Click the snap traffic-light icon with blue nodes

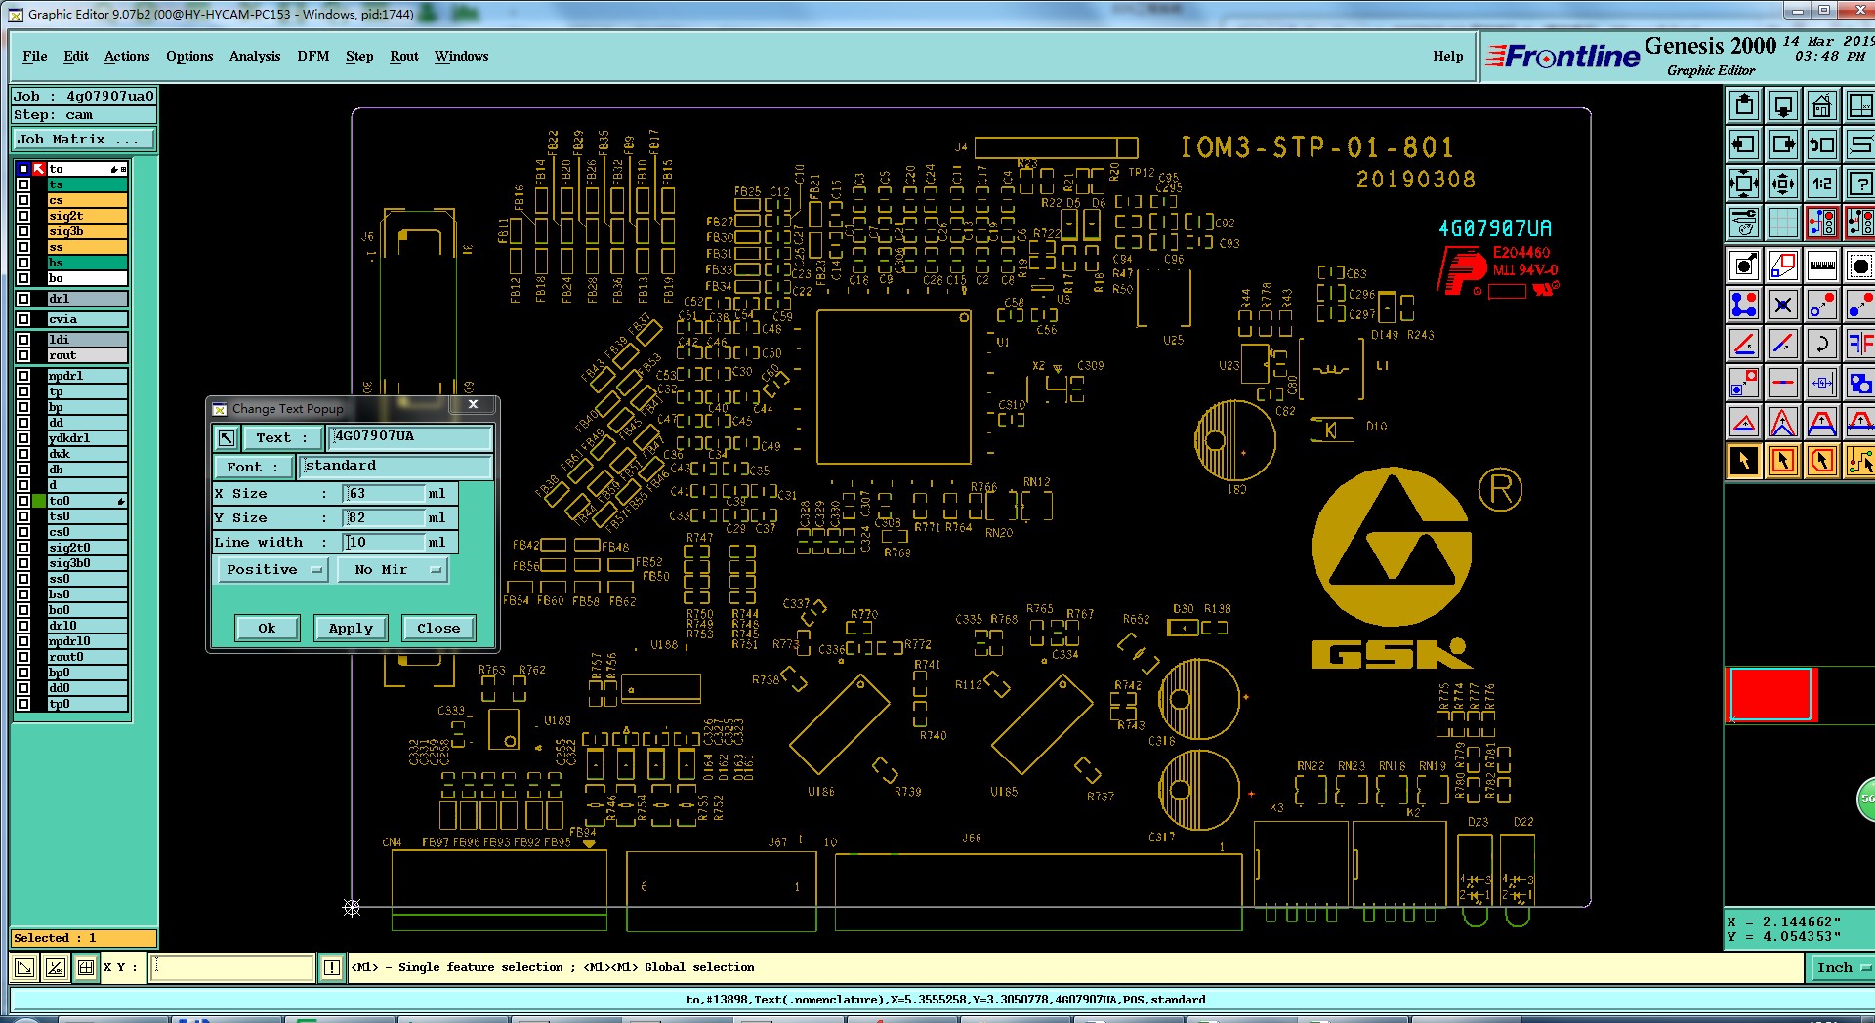point(1822,223)
